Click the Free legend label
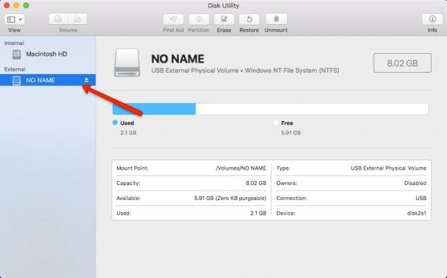 [x=287, y=123]
